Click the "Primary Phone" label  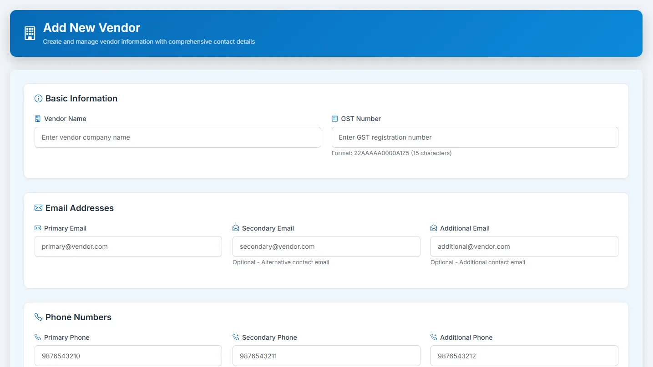67,337
